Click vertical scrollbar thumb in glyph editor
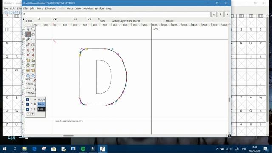 tap(229, 99)
